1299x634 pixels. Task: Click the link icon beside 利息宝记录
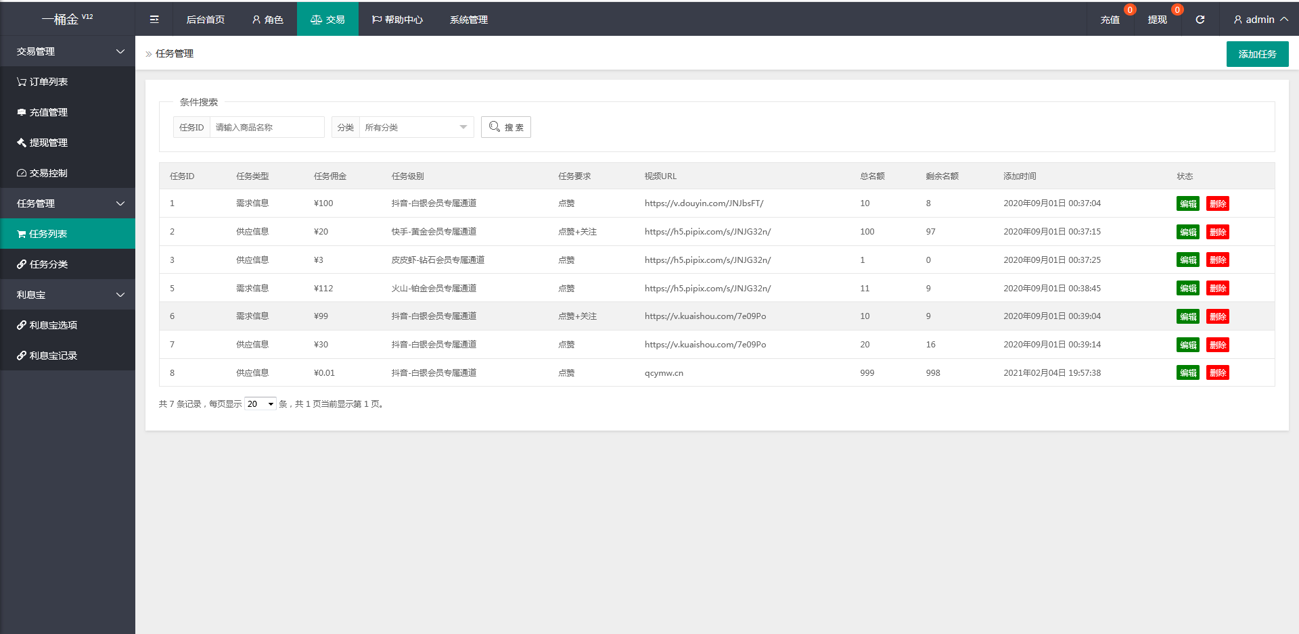click(22, 356)
